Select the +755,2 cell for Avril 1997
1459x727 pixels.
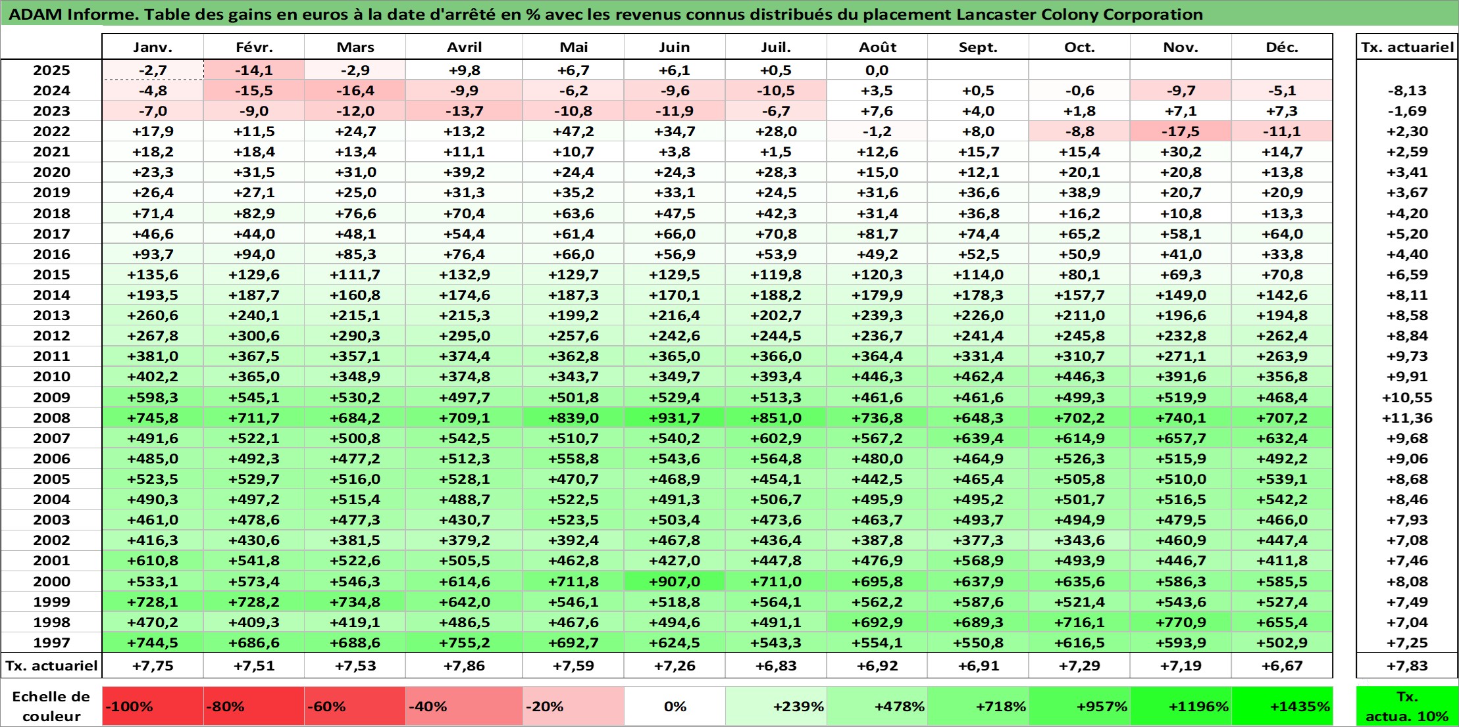[464, 643]
